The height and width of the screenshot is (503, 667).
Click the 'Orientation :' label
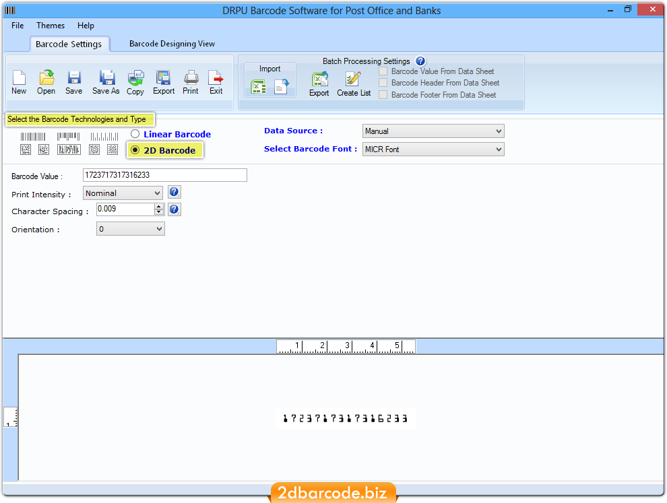pos(36,230)
